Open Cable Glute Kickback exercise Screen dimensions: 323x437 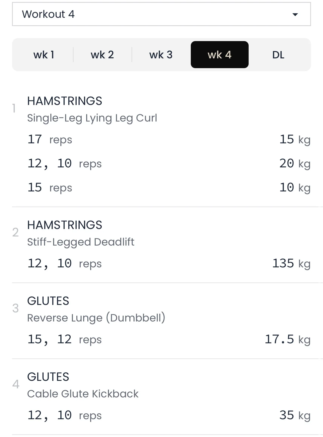[83, 394]
